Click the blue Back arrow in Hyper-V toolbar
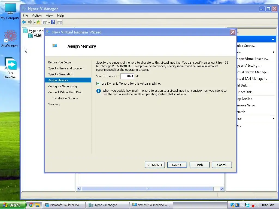Image resolution: width=279 pixels, height=209 pixels. pos(24,22)
